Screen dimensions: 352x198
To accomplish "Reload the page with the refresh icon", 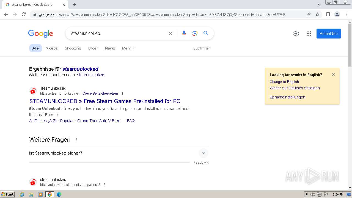I will (x=24, y=14).
